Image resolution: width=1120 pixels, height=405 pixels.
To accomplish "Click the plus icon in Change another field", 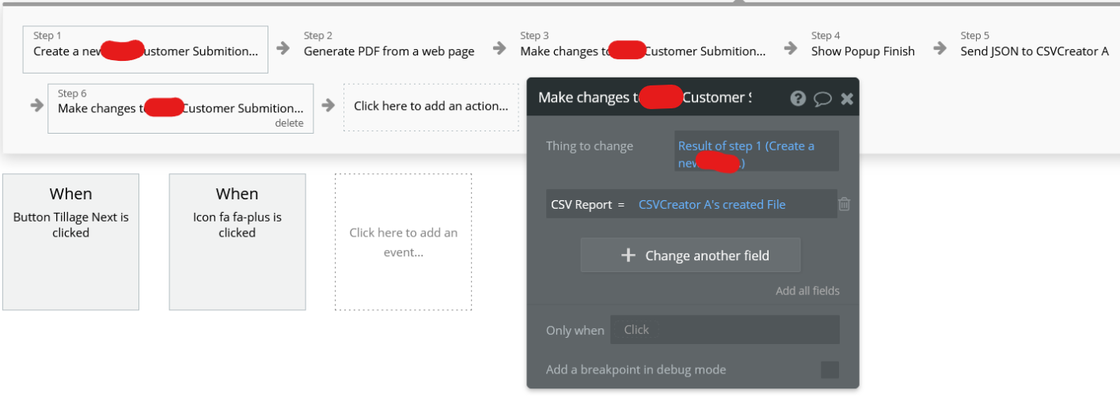I will tap(628, 255).
